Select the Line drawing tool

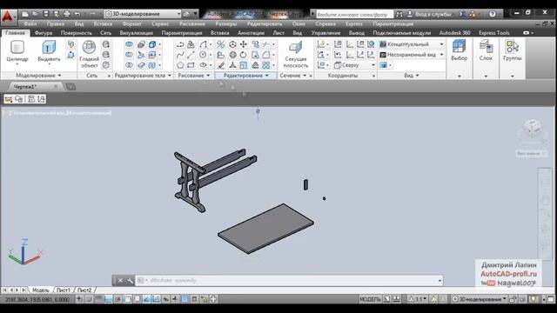pyautogui.click(x=191, y=55)
